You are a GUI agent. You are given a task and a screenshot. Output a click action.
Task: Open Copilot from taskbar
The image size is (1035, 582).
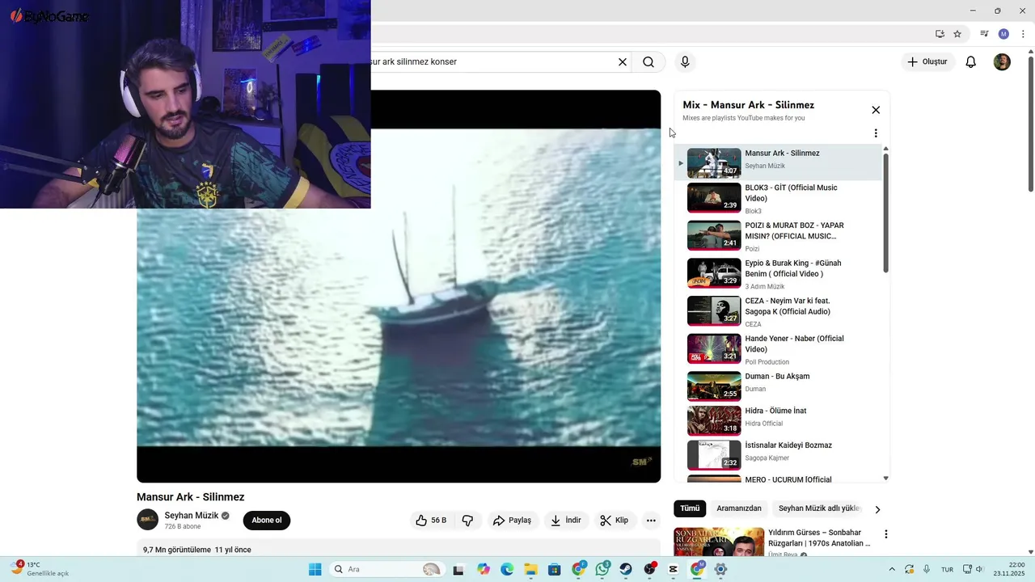tap(484, 569)
